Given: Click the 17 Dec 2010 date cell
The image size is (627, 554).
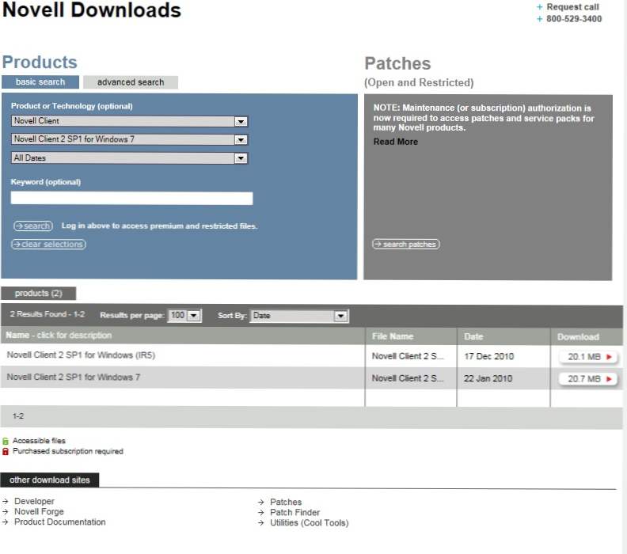Looking at the screenshot, I should 488,356.
